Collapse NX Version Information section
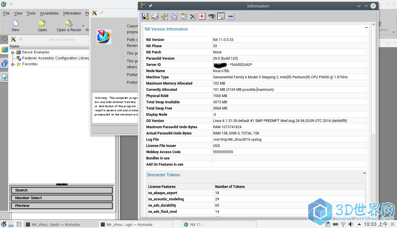Screen dimensions: 397x228 point(366,27)
